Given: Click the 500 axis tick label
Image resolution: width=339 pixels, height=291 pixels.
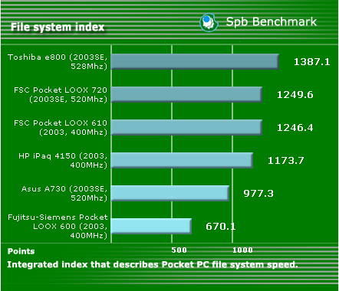Looking at the screenshot, I should click(x=179, y=250).
